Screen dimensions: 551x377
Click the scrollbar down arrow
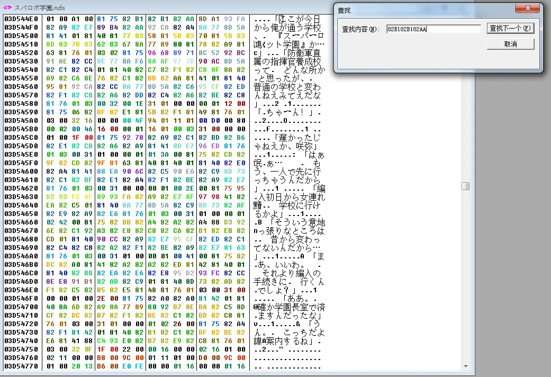pyautogui.click(x=465, y=366)
